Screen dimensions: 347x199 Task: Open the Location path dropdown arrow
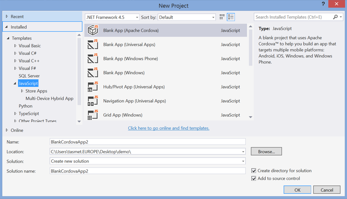[243, 152]
